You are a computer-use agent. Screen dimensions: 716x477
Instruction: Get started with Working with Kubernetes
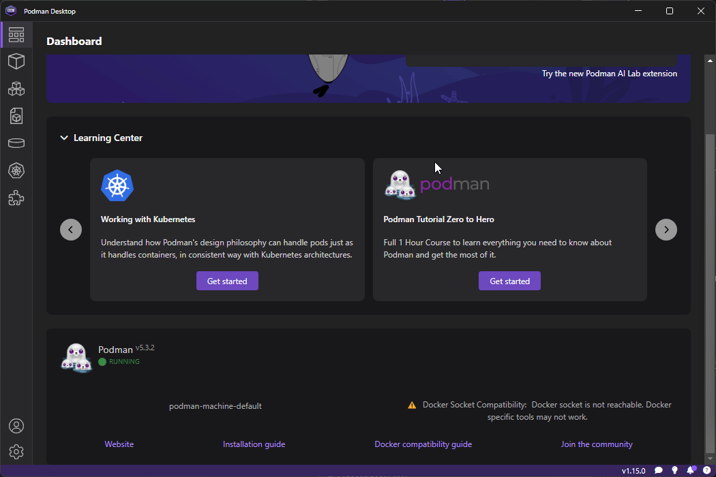(x=227, y=281)
